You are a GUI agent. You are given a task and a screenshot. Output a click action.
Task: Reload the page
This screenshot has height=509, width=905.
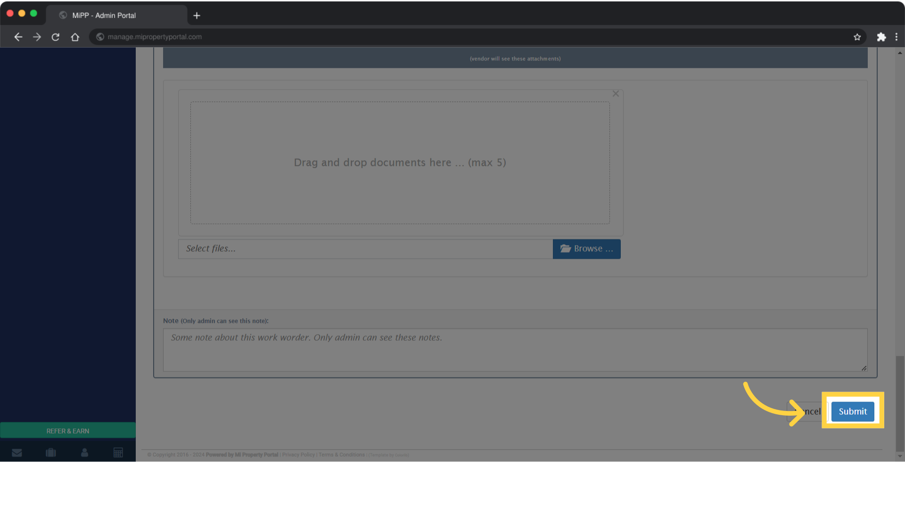coord(56,37)
